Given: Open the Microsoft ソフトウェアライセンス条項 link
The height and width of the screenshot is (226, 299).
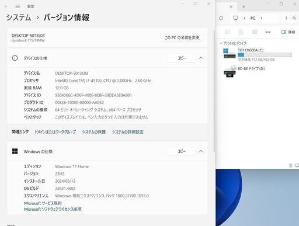Looking at the screenshot, I should 53,209.
